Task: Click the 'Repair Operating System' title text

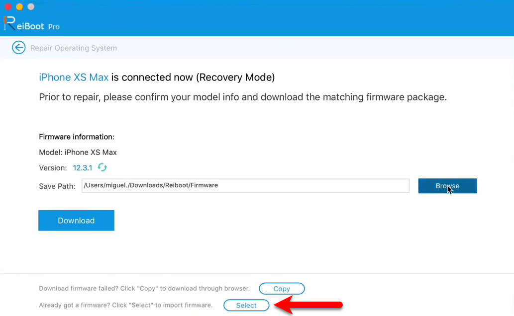Action: 74,48
